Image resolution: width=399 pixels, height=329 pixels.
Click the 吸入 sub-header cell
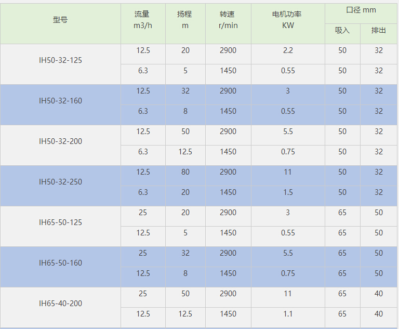point(342,30)
